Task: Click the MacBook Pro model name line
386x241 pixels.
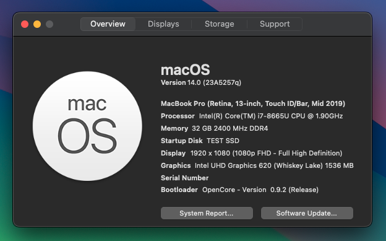Action: point(253,103)
